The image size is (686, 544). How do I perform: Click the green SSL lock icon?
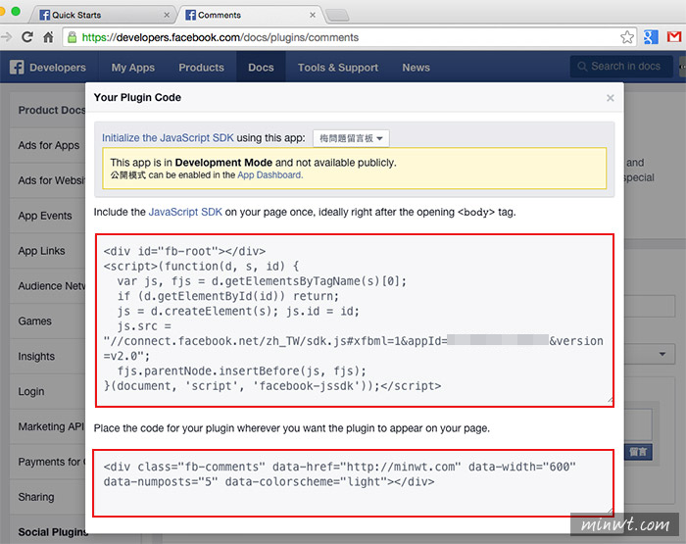pos(73,37)
